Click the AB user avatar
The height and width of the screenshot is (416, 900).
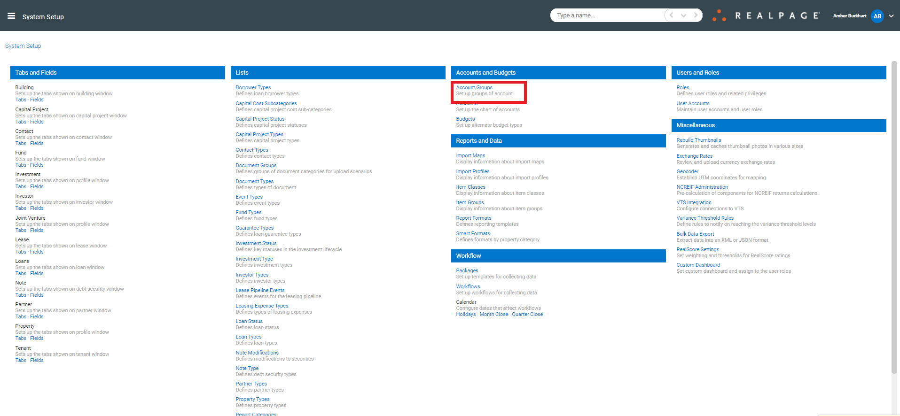[877, 16]
